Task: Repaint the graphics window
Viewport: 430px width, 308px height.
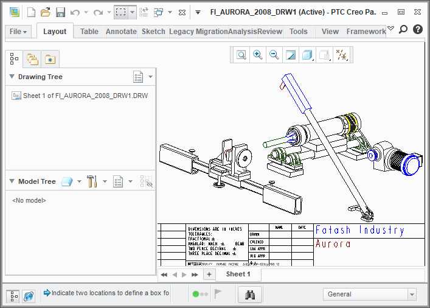Action: [x=291, y=55]
